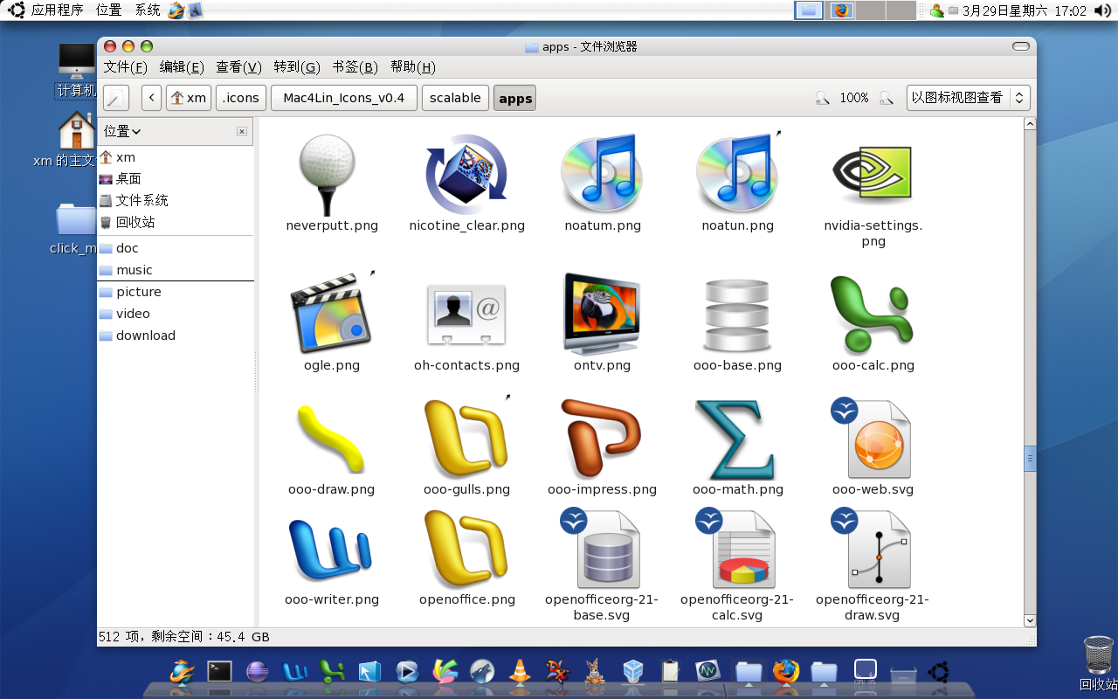
Task: Click the scrollbar down arrow
Action: pyautogui.click(x=1030, y=620)
